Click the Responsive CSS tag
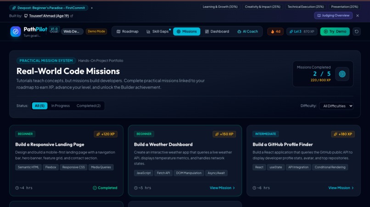 point(73,167)
